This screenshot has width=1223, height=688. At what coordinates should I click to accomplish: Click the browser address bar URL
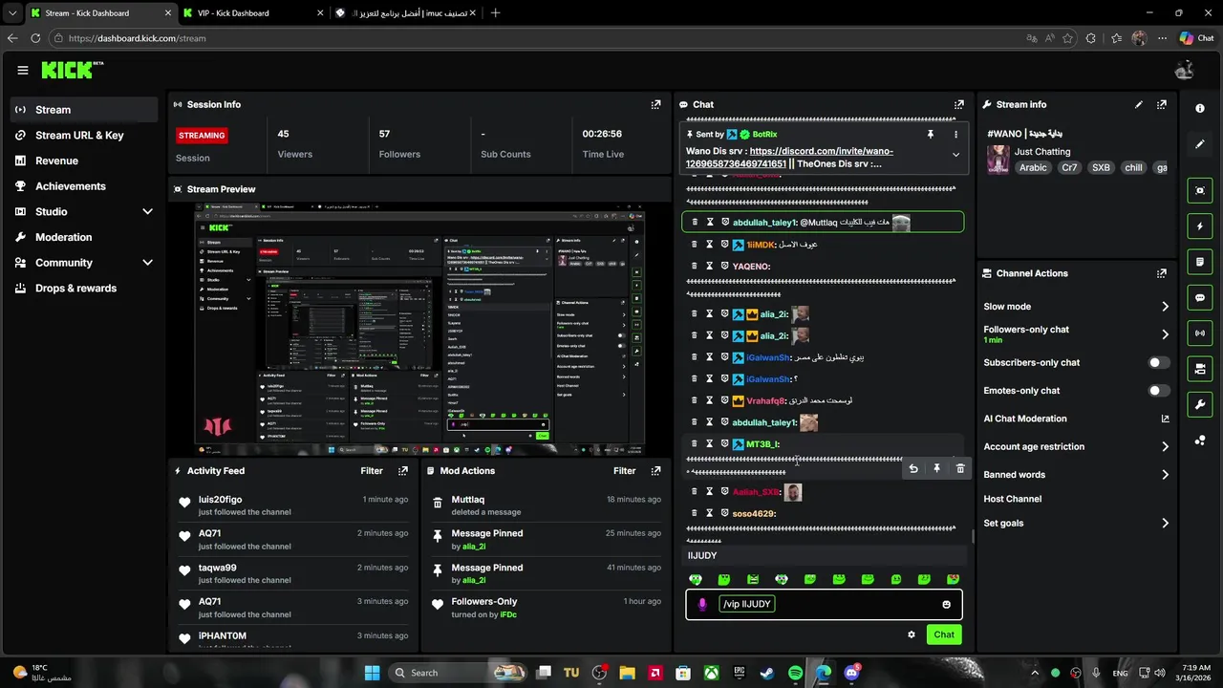tap(137, 38)
